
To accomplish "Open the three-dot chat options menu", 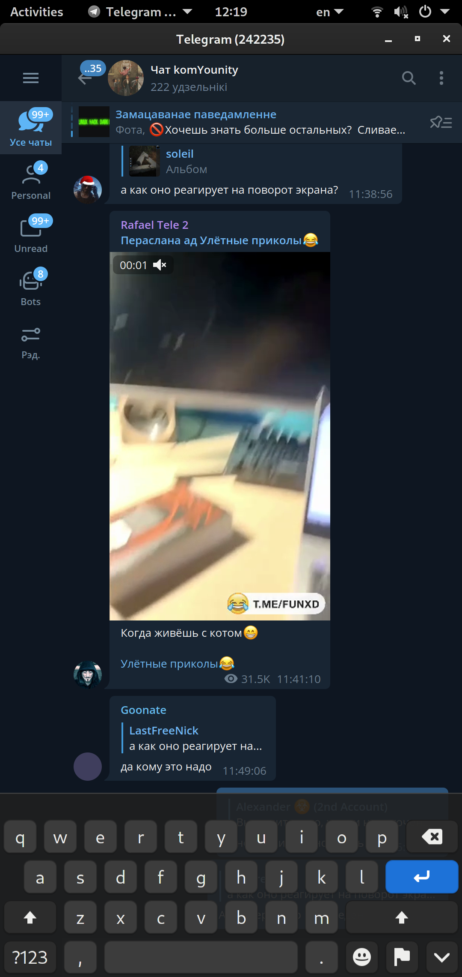I will tap(441, 78).
